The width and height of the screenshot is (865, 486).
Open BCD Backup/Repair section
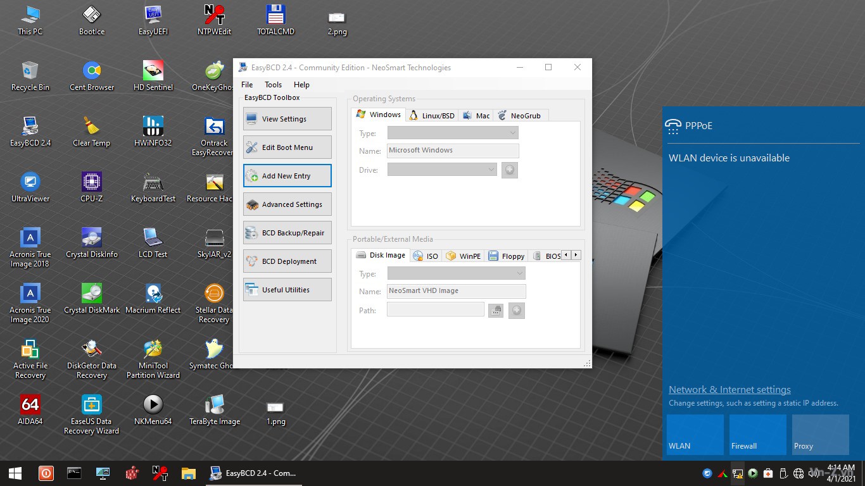[x=287, y=233]
